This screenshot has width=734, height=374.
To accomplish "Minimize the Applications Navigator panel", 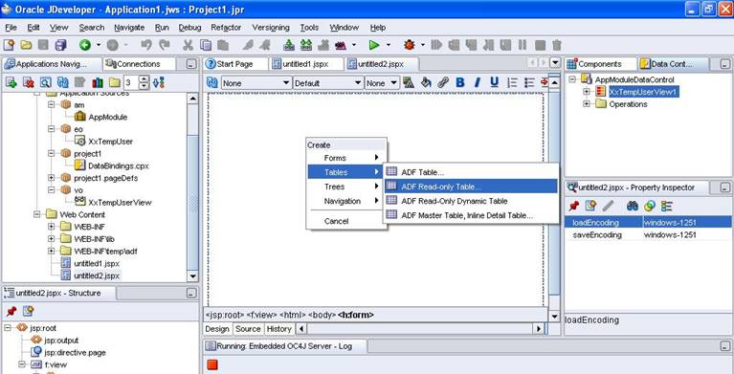I will [191, 64].
